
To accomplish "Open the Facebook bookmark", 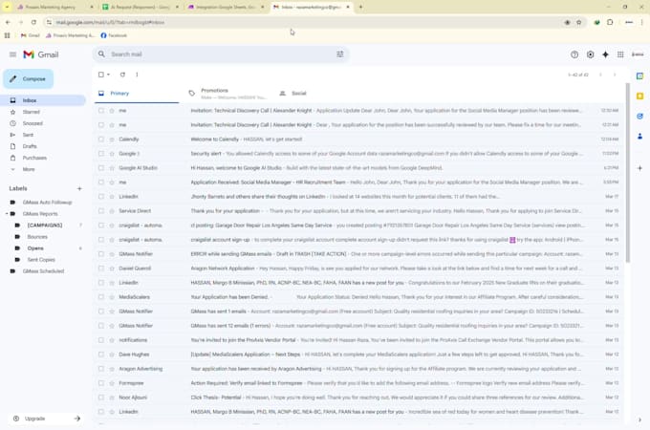I will [x=114, y=35].
